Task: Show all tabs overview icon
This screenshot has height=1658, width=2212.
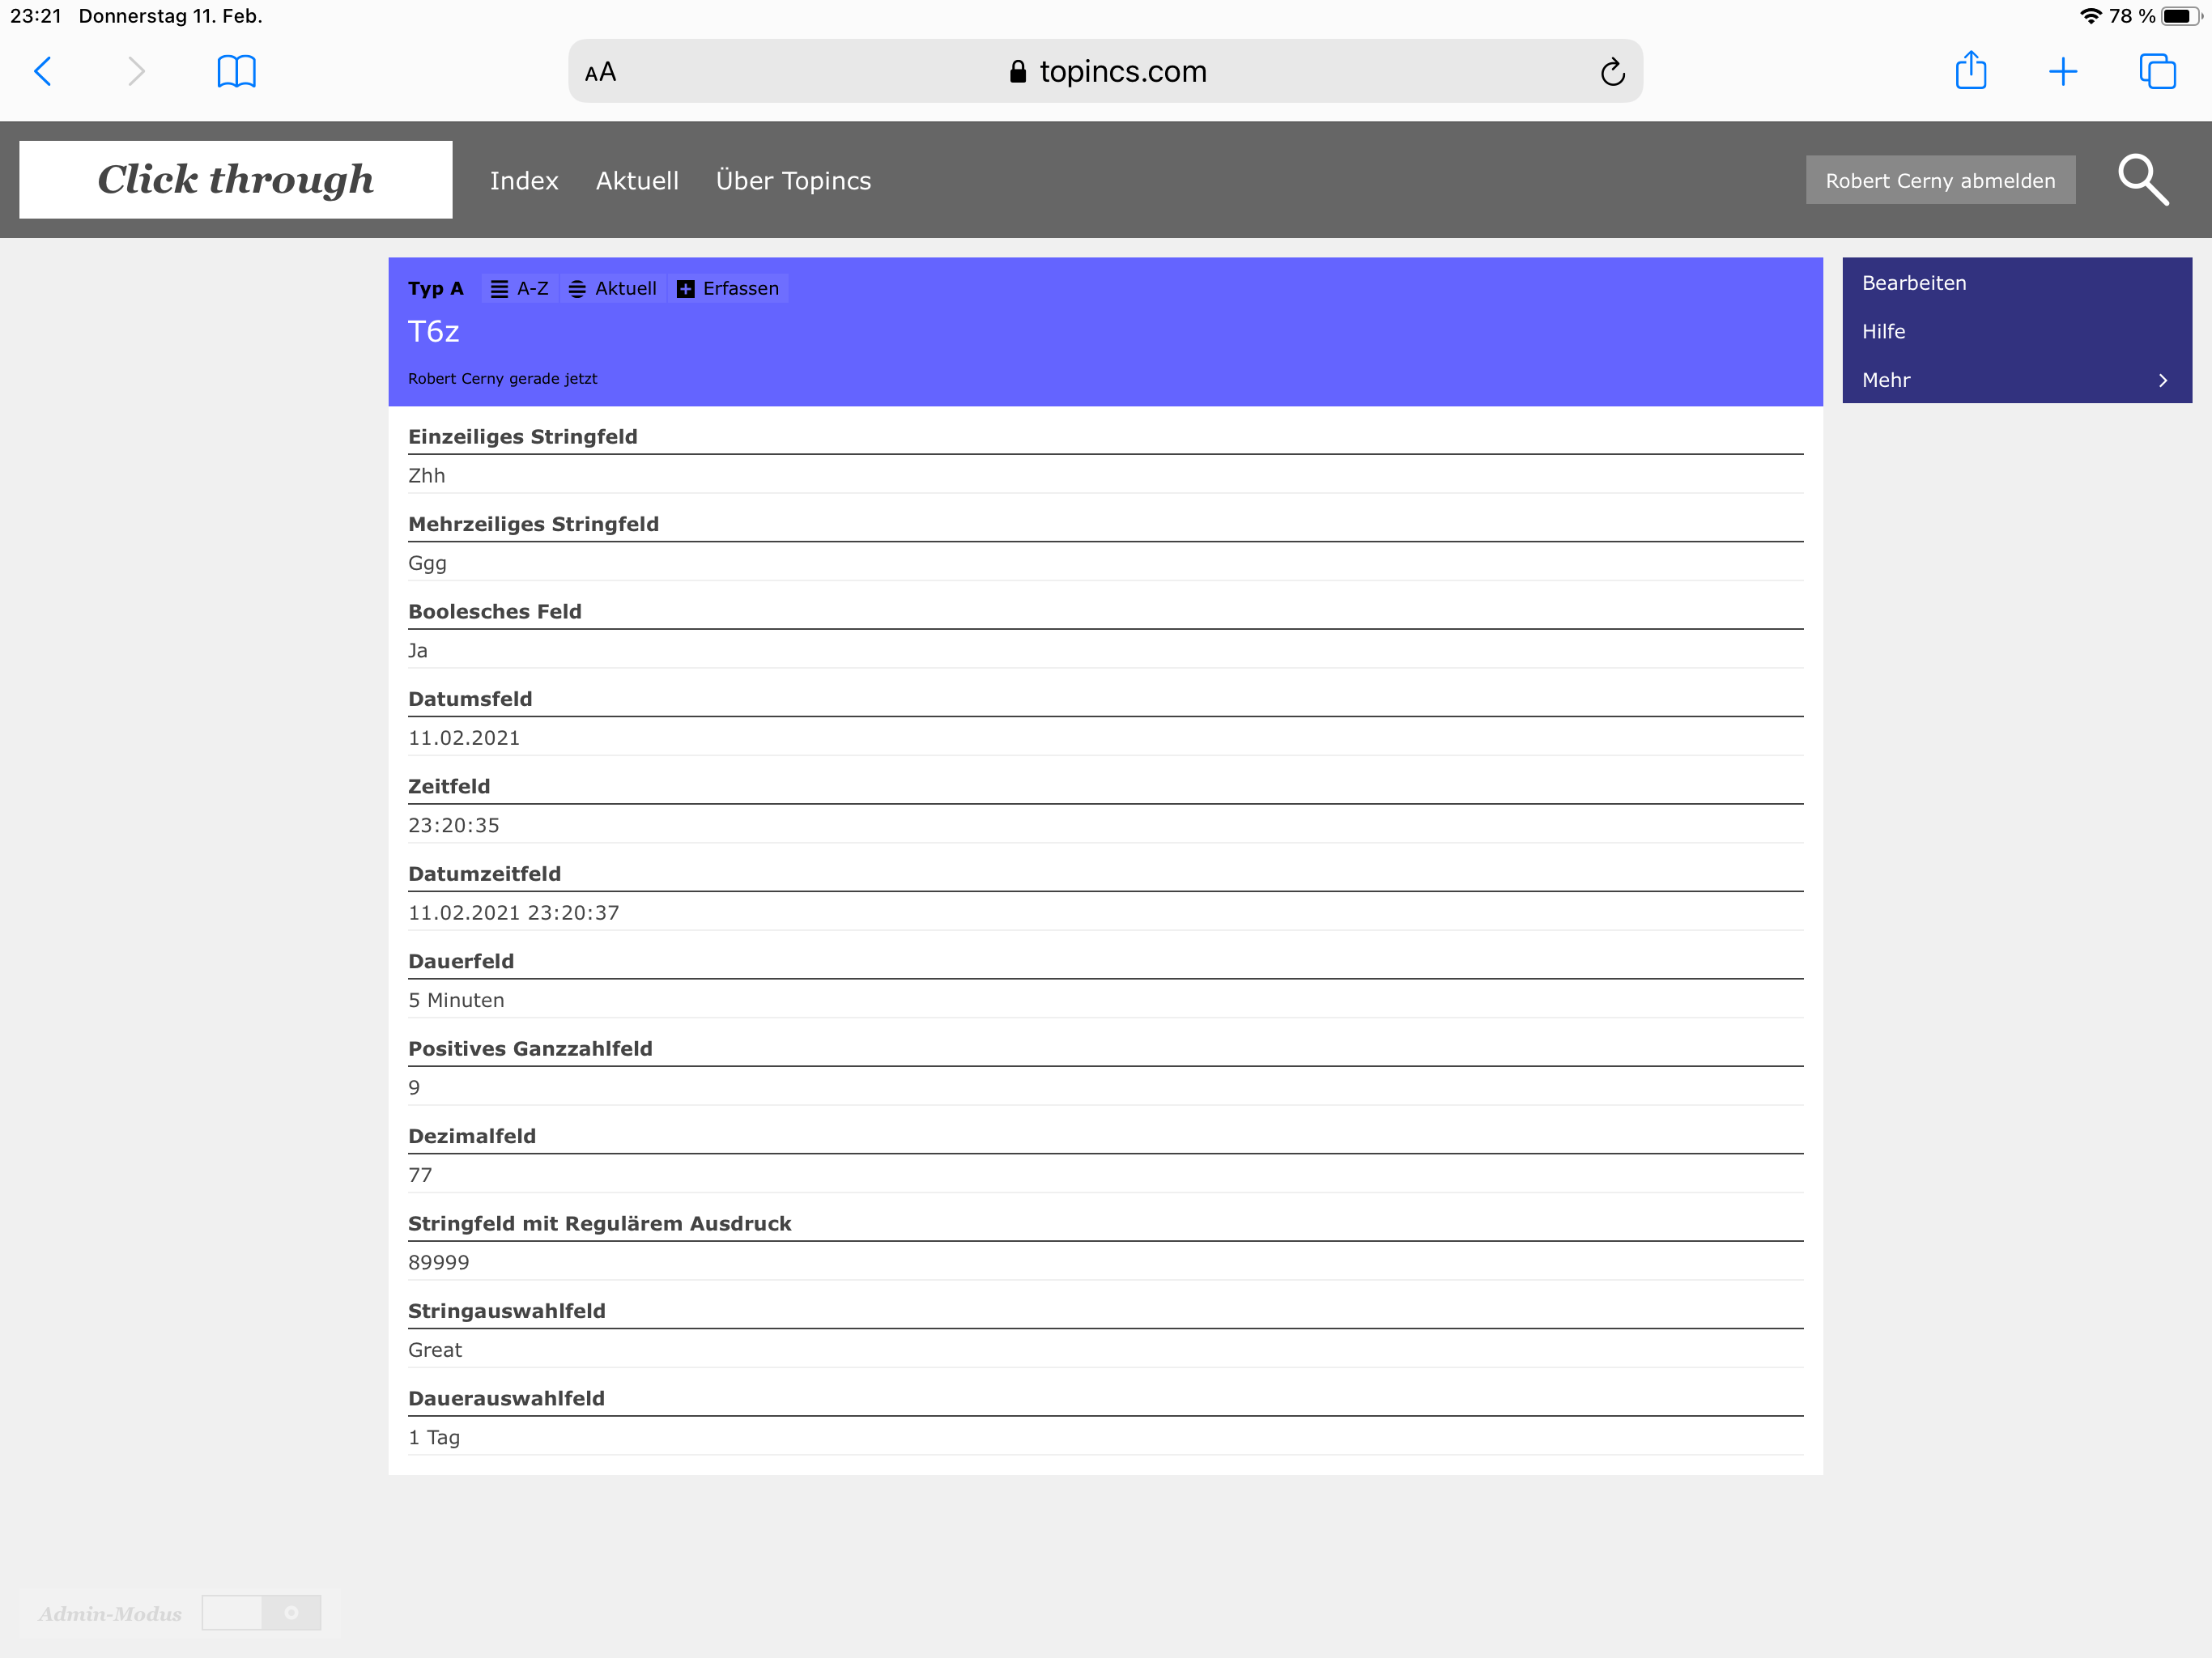Action: [x=2156, y=71]
